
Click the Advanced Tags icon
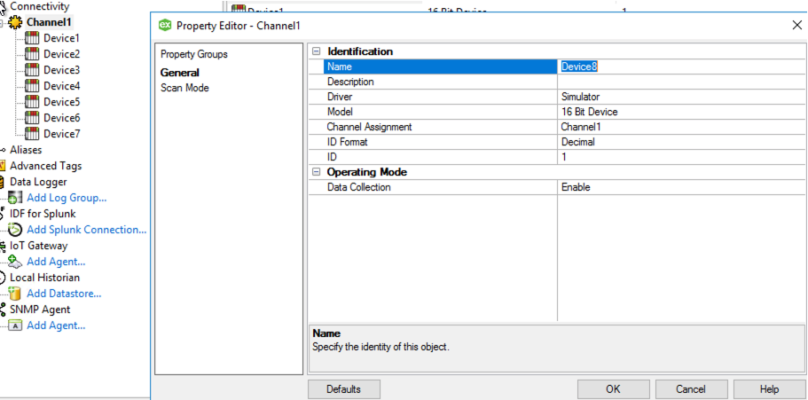(x=3, y=166)
